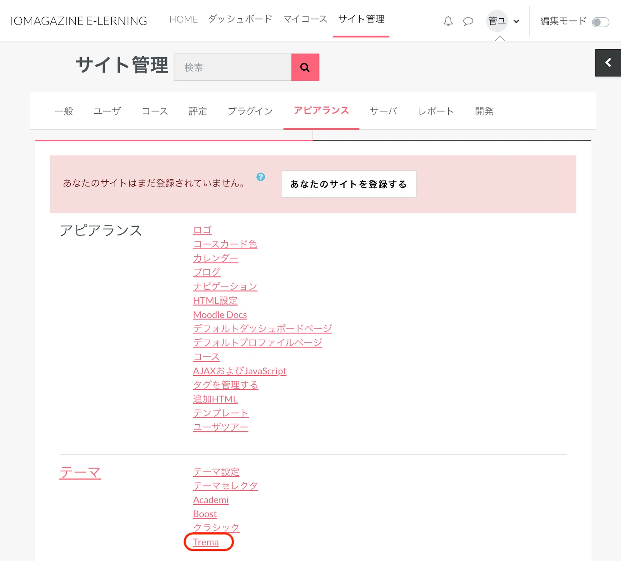Toggle the 編集モード switch
621x561 pixels.
(x=600, y=22)
